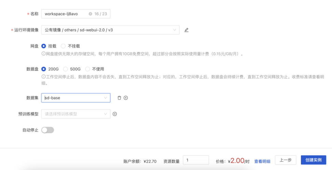The width and height of the screenshot is (332, 170).
Task: Click the edit pencil icon beside image selector
Action: tap(186, 30)
